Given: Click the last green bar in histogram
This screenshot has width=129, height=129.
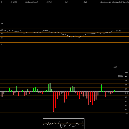Looking at the screenshot, I should [x=115, y=91].
